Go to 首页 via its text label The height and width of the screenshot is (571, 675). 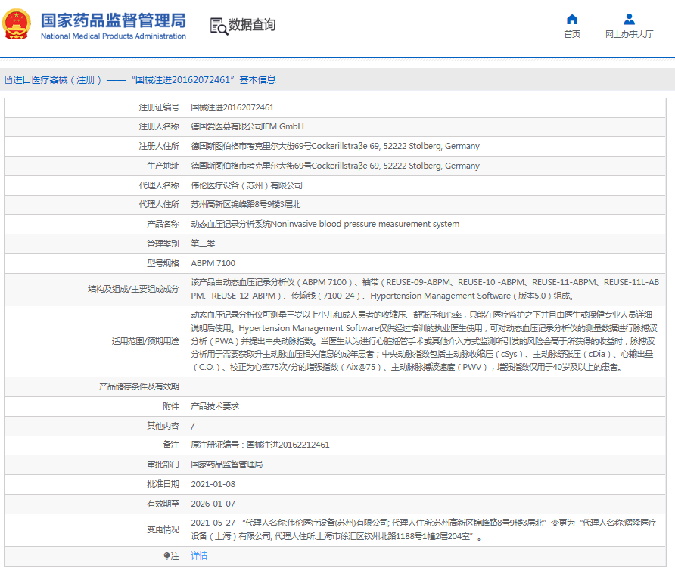[x=572, y=34]
